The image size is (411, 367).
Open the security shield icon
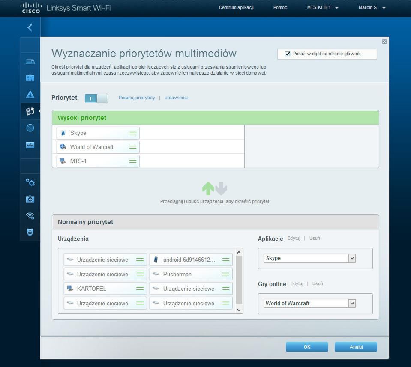pyautogui.click(x=30, y=232)
